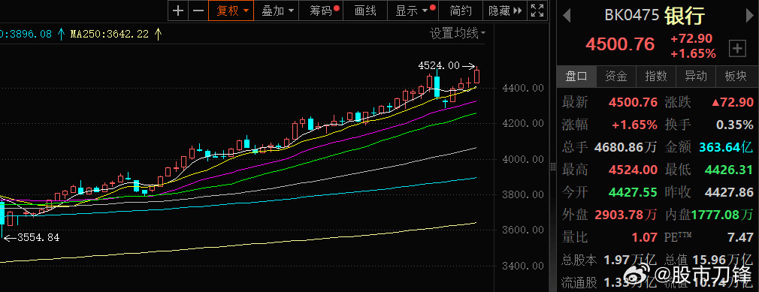Toggle 画线 drawing mode
Screen dimensions: 759x292
coord(365,11)
